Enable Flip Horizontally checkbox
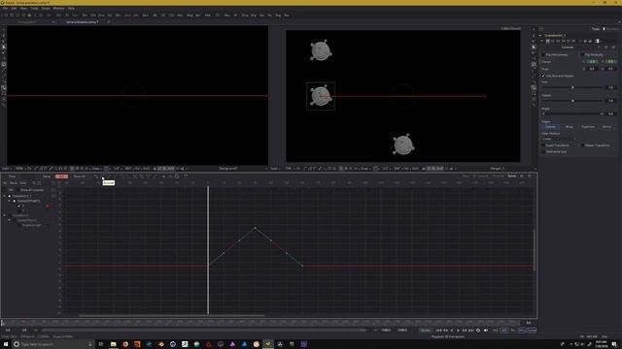The height and width of the screenshot is (349, 622). click(x=544, y=54)
